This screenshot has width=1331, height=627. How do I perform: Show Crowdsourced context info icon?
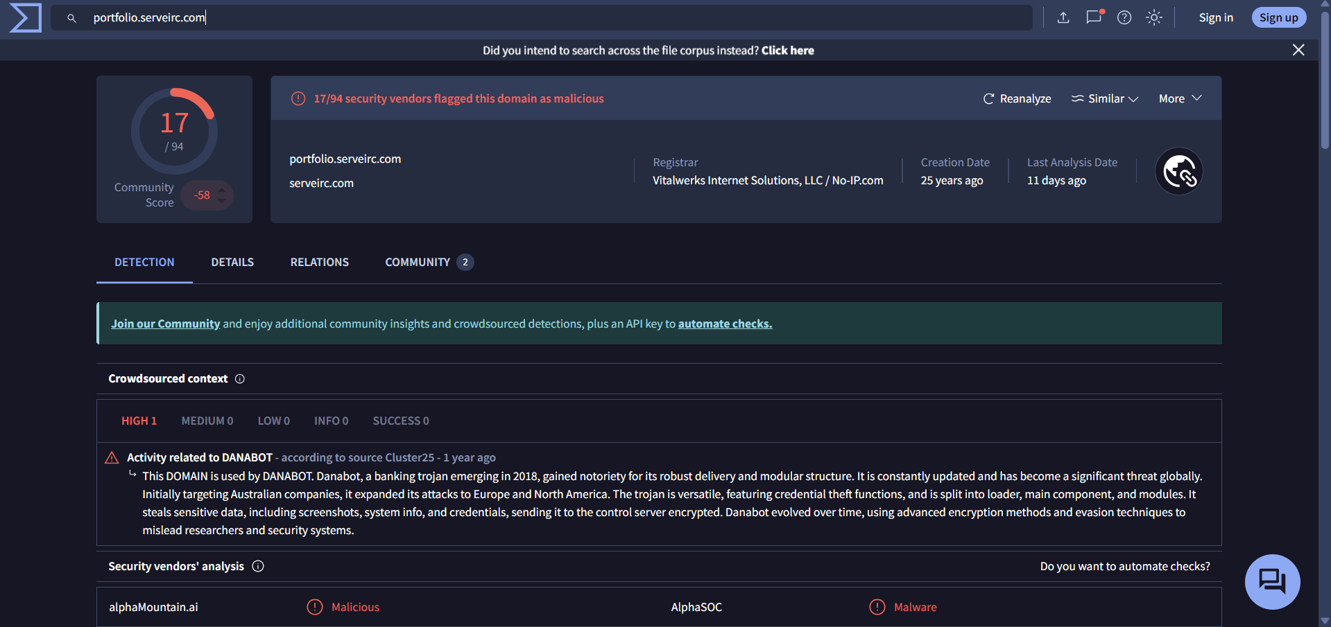[240, 379]
